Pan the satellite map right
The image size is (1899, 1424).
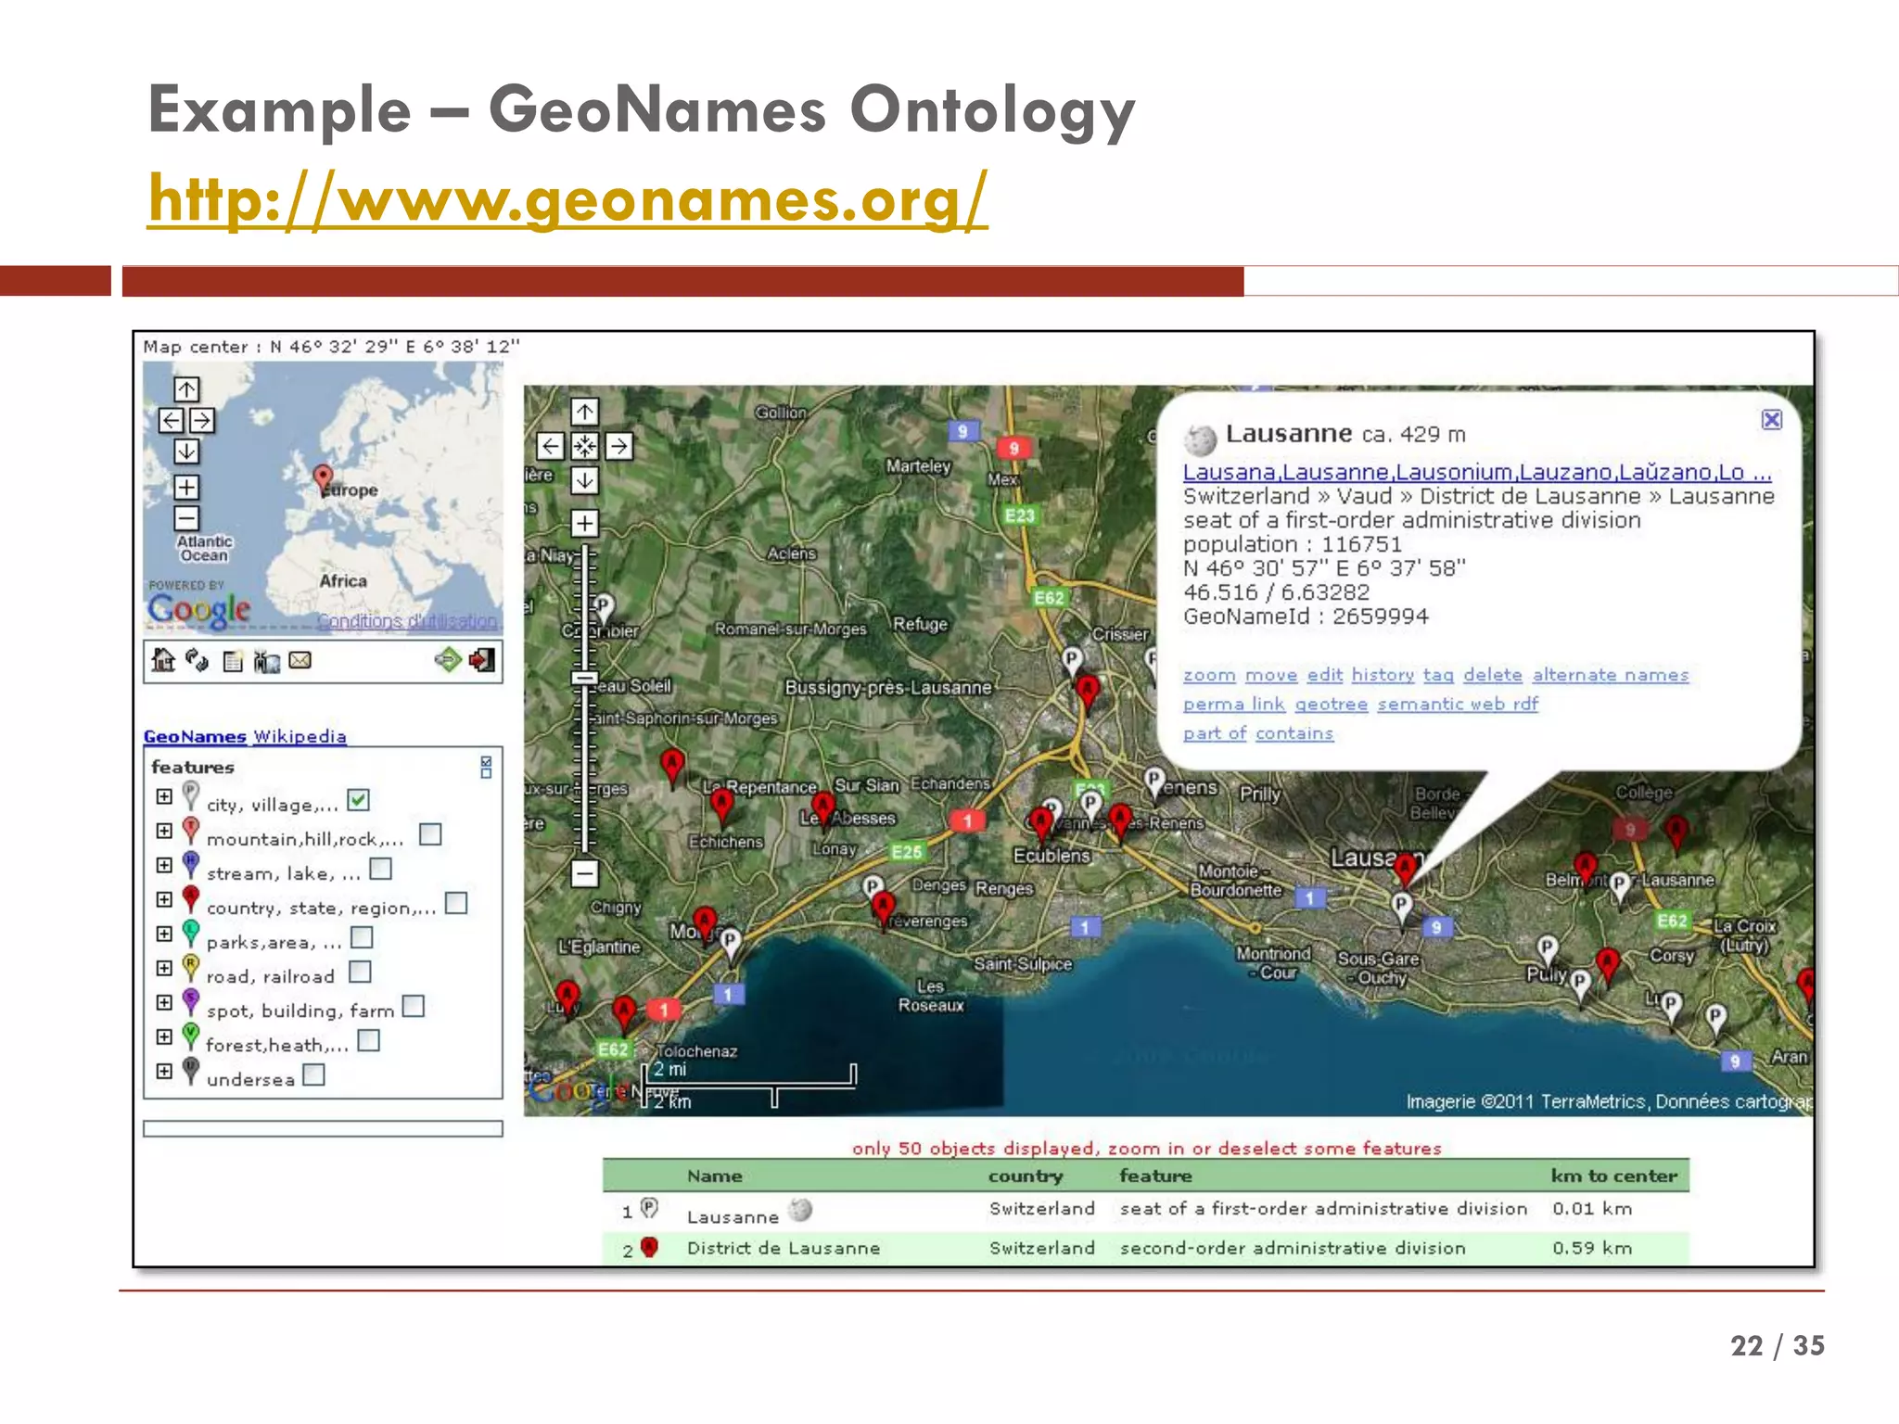[619, 447]
